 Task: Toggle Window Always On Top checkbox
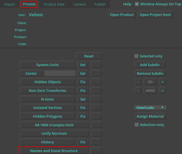137,4
